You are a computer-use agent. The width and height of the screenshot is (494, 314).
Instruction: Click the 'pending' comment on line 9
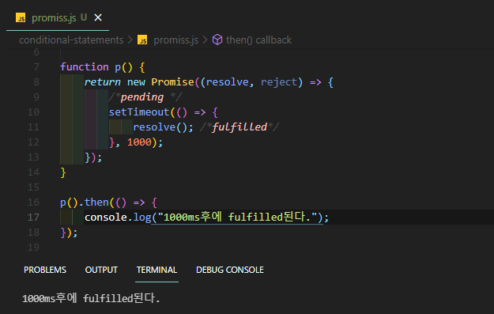tap(142, 97)
